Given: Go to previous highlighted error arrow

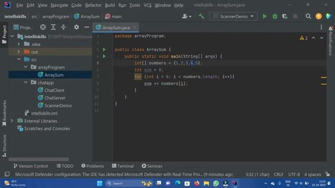Looking at the screenshot, I should [314, 38].
